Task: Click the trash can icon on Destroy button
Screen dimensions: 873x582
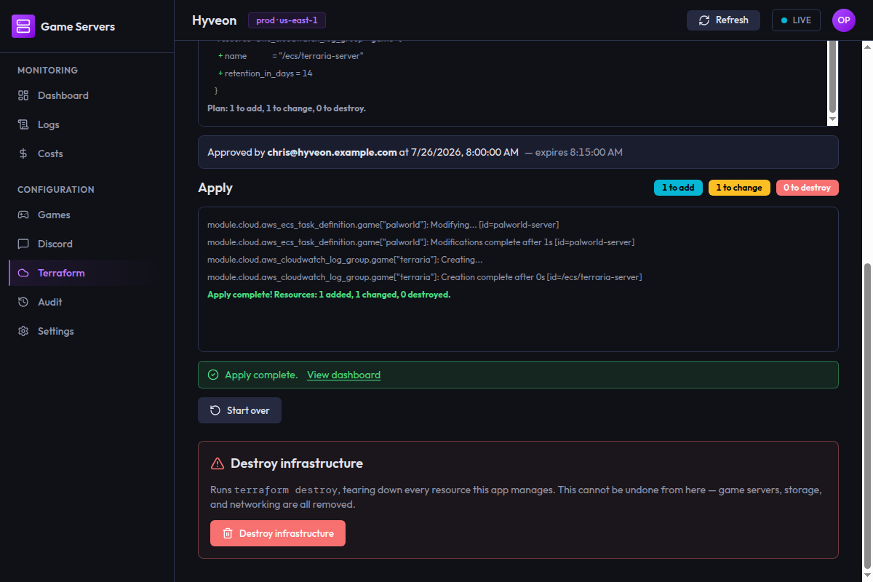Action: pyautogui.click(x=228, y=533)
